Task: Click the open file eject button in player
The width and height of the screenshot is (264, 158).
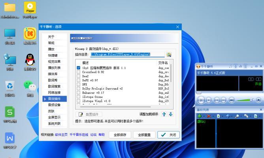Action: (x=258, y=100)
